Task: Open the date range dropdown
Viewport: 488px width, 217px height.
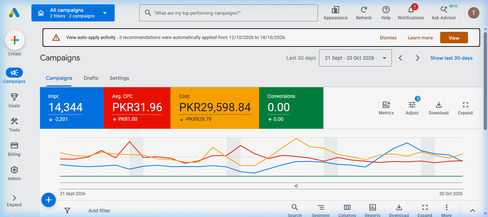Action: click(x=355, y=58)
